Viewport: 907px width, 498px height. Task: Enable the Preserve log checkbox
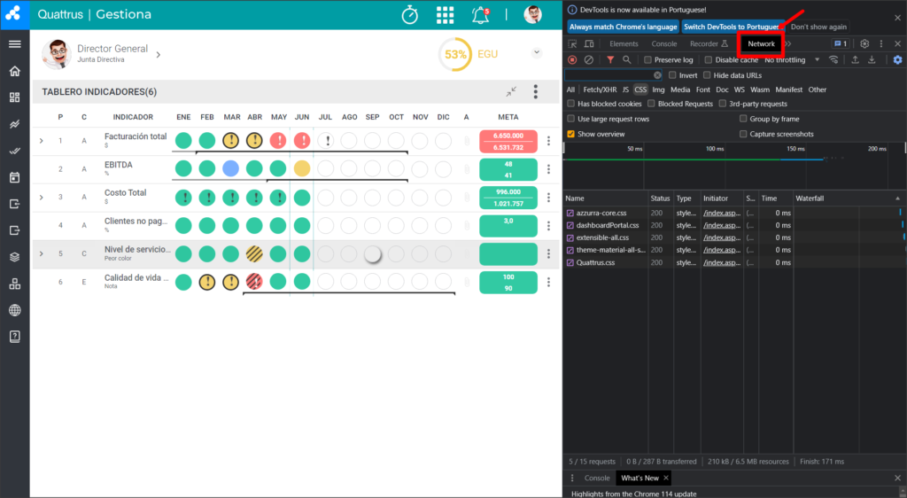click(x=647, y=59)
